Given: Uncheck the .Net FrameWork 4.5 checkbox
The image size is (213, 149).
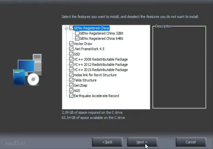Looking at the screenshot, I should 71,49.
